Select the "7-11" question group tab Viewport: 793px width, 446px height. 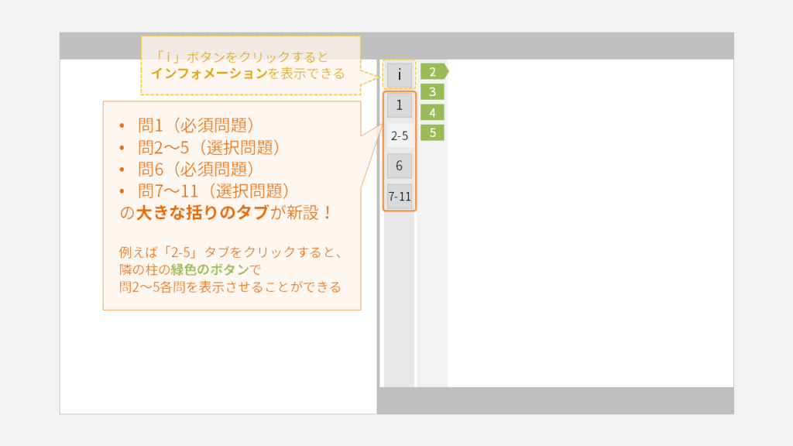pyautogui.click(x=400, y=197)
